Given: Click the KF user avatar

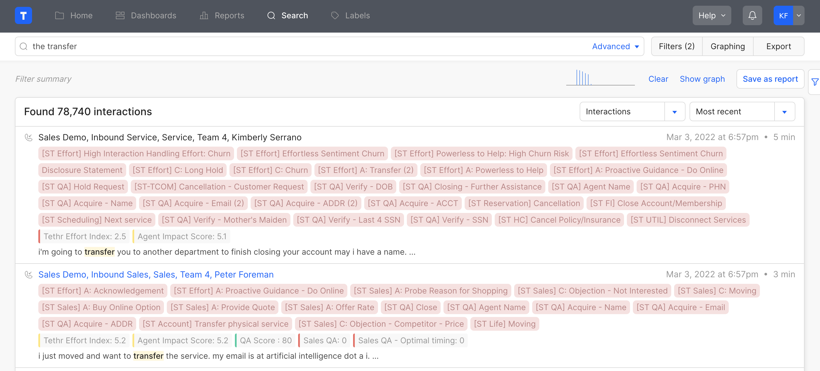Looking at the screenshot, I should 783,15.
